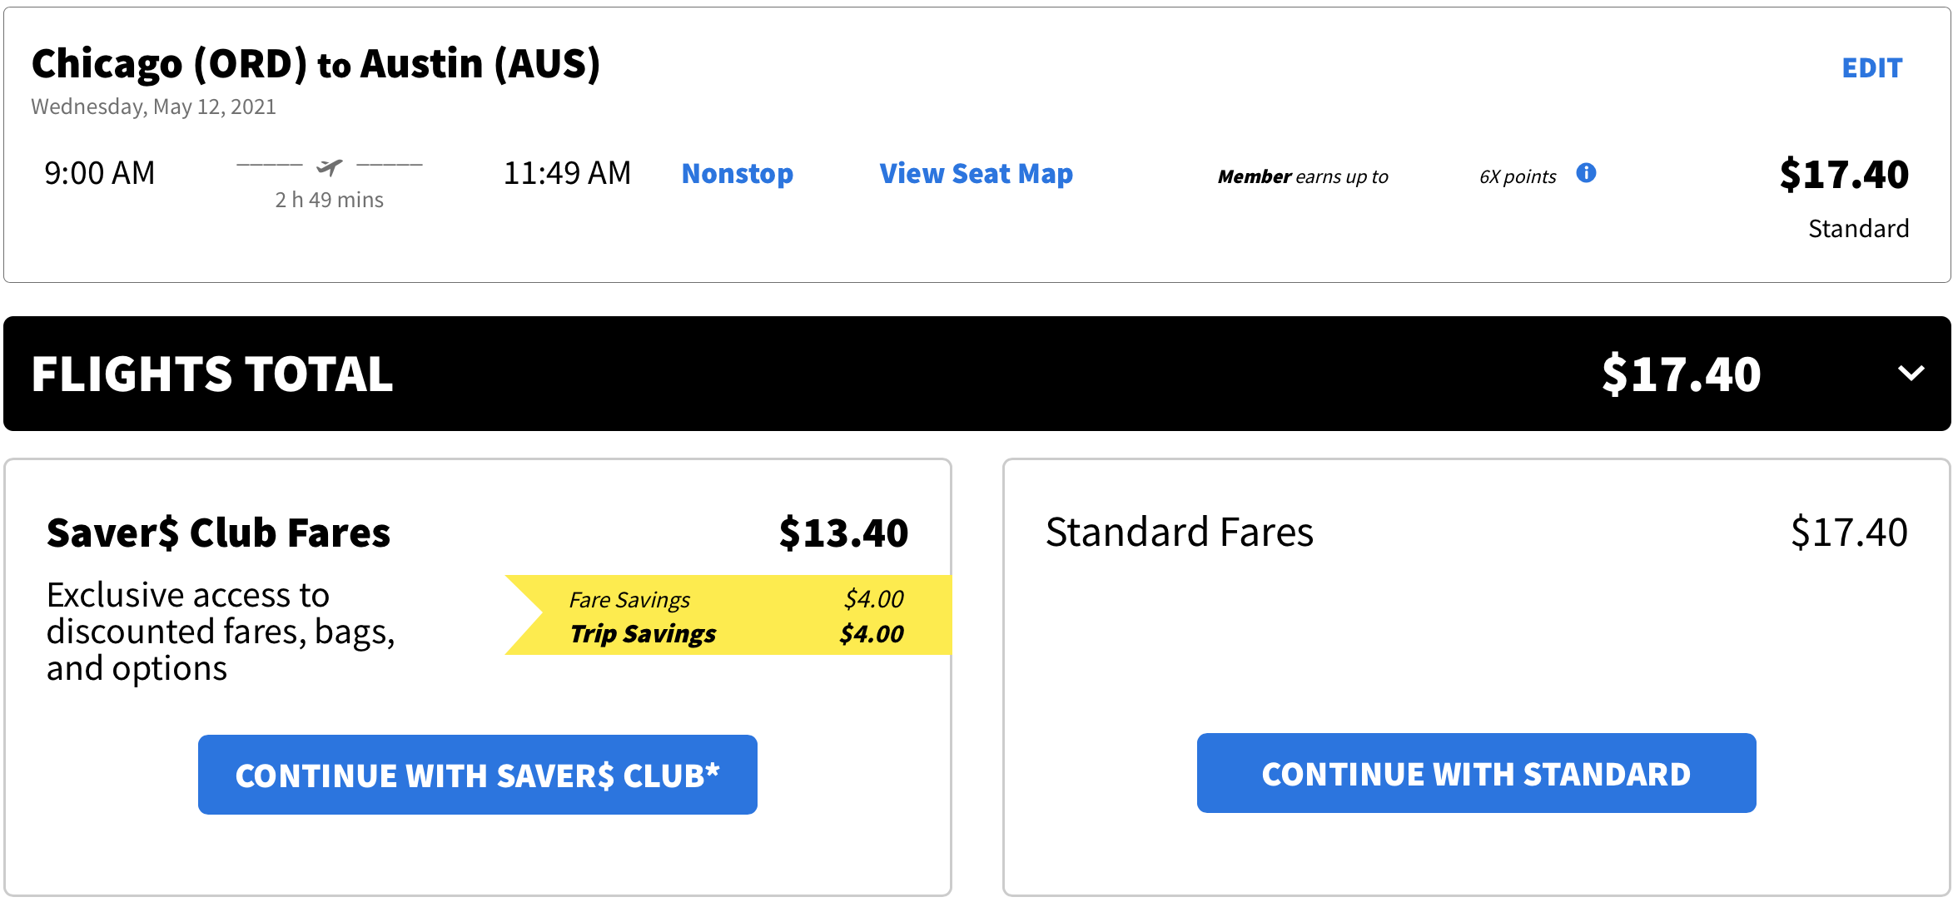1958x902 pixels.
Task: Continue with Saver$ Club fare
Action: pyautogui.click(x=478, y=775)
